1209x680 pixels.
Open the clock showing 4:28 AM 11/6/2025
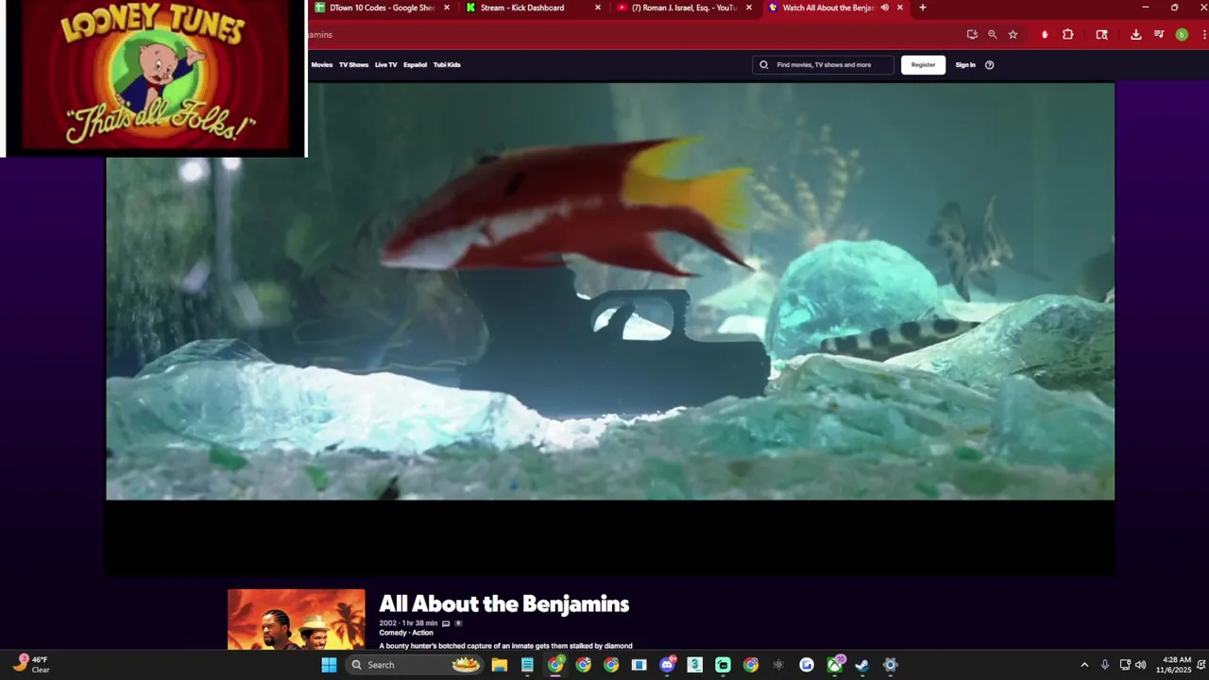[1176, 665]
